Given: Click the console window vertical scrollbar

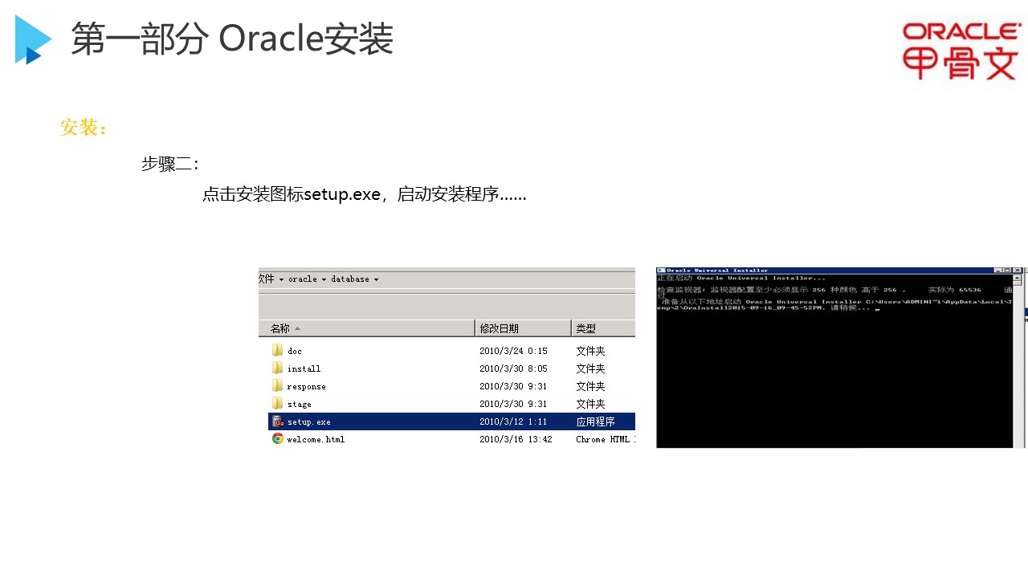Looking at the screenshot, I should (1019, 360).
